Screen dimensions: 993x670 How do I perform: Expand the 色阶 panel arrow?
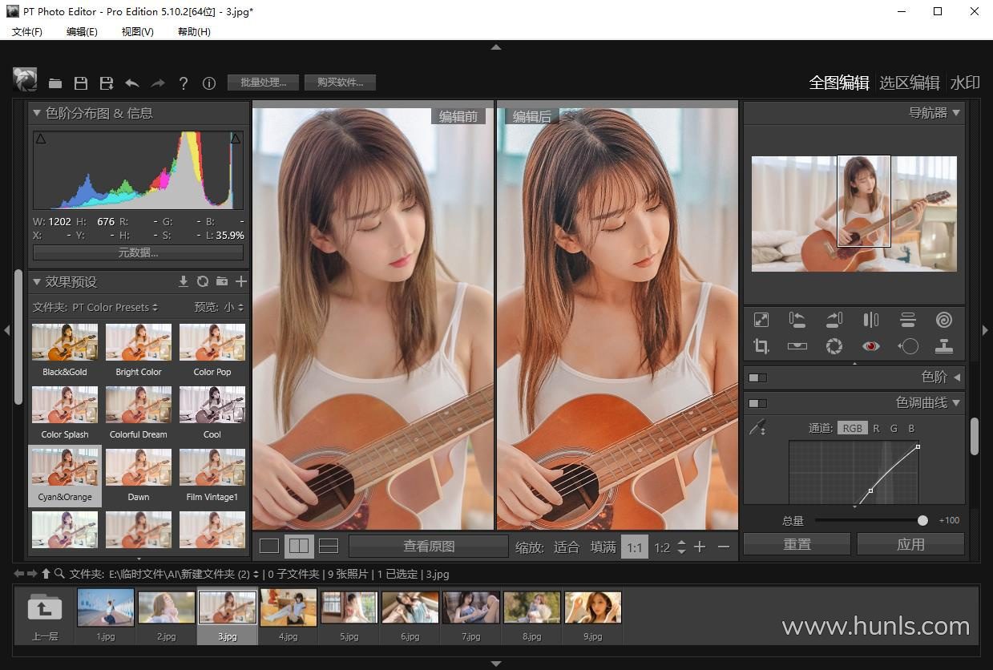click(x=957, y=377)
